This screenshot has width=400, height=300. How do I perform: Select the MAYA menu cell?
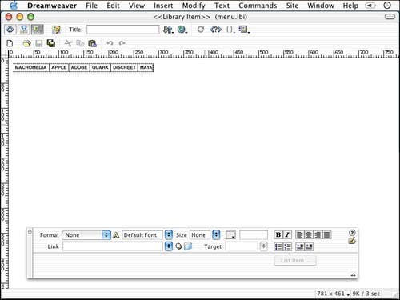click(146, 67)
